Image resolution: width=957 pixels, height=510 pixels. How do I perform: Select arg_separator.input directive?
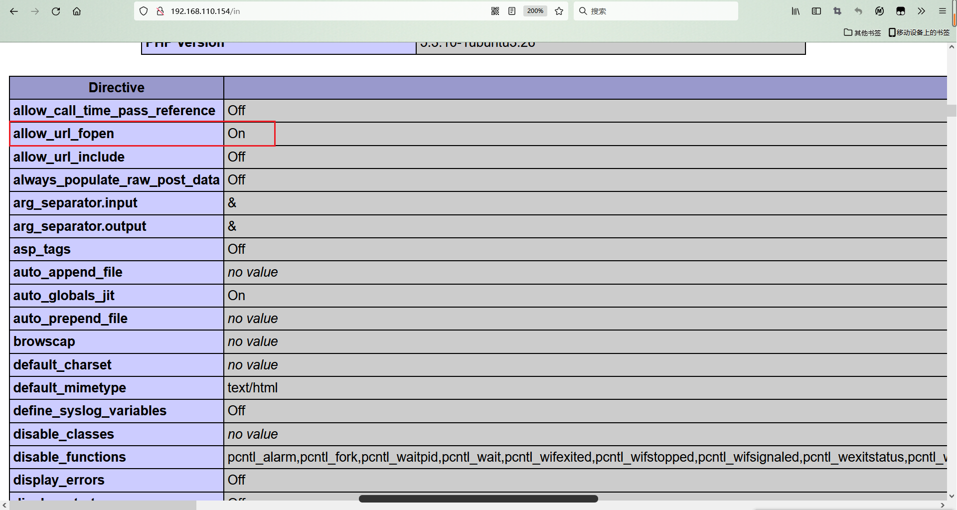click(75, 203)
